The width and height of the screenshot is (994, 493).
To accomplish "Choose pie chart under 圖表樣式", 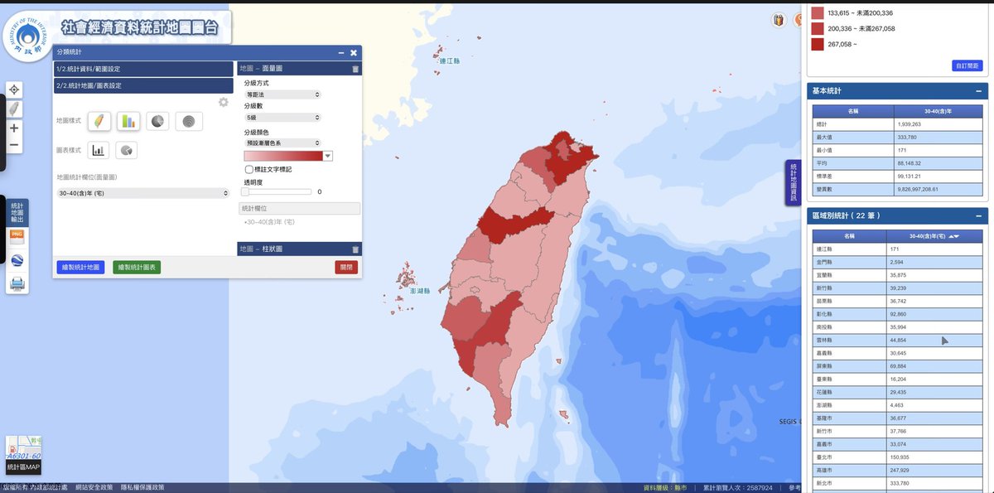I will [127, 151].
